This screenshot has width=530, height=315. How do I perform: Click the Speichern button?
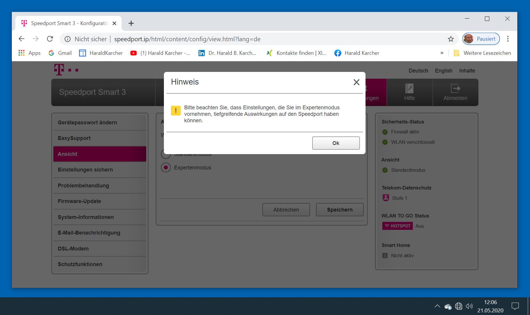(x=340, y=210)
